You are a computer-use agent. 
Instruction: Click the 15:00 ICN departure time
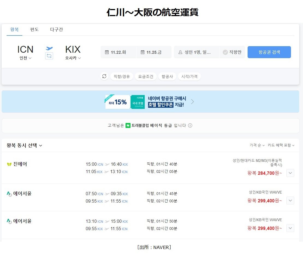94,164
